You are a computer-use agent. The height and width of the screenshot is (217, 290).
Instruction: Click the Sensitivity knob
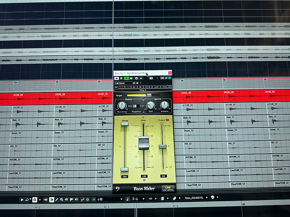point(122,106)
